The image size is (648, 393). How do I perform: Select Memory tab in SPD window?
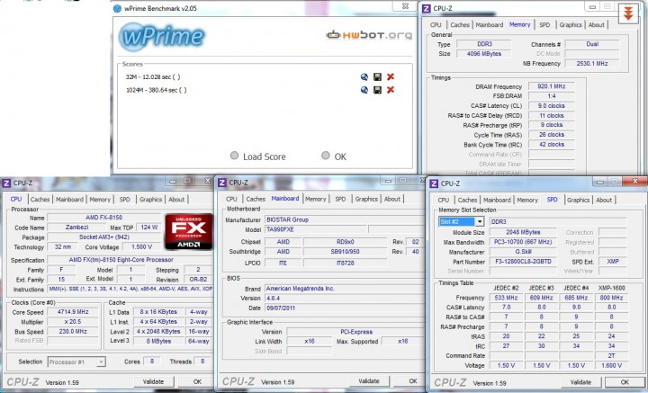[527, 200]
